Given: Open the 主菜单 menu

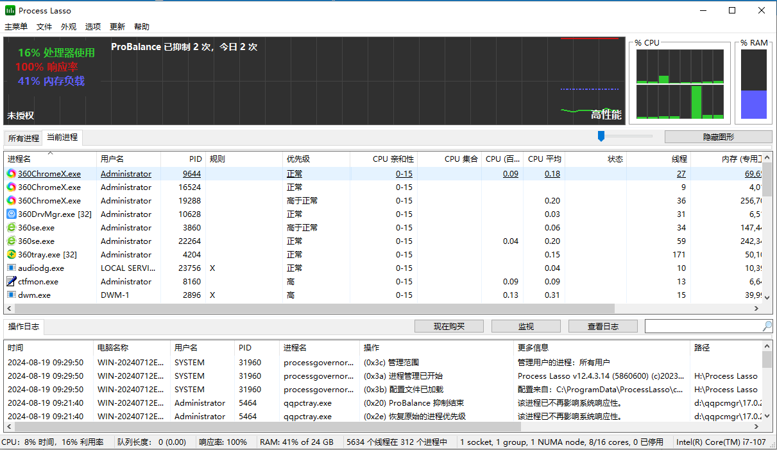Looking at the screenshot, I should click(x=15, y=26).
